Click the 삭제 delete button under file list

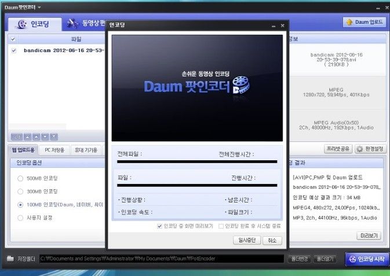click(17, 137)
